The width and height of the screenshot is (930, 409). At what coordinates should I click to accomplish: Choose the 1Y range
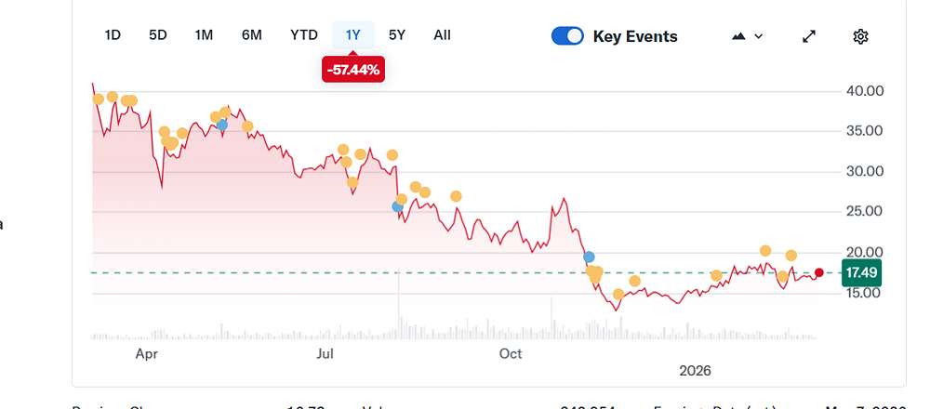(x=353, y=35)
